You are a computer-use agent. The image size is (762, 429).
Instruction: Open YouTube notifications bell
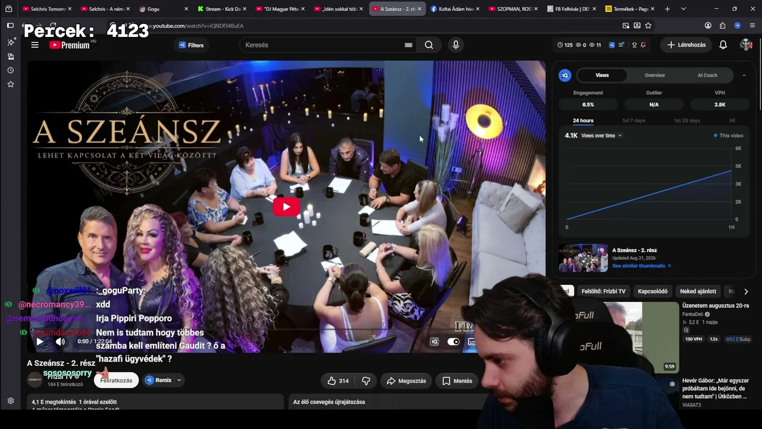[723, 45]
